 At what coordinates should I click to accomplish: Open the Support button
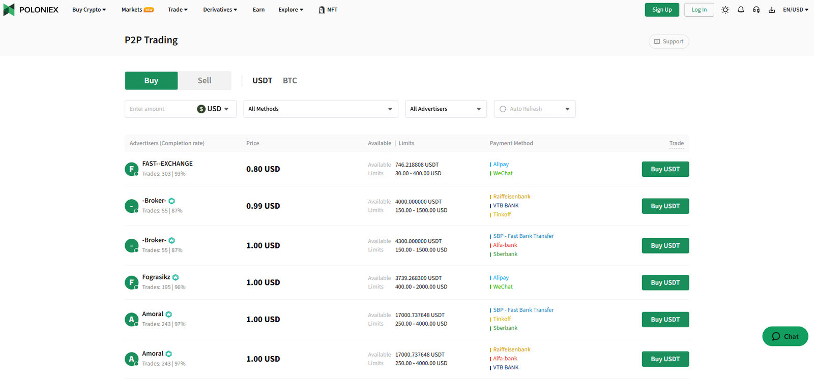point(668,42)
